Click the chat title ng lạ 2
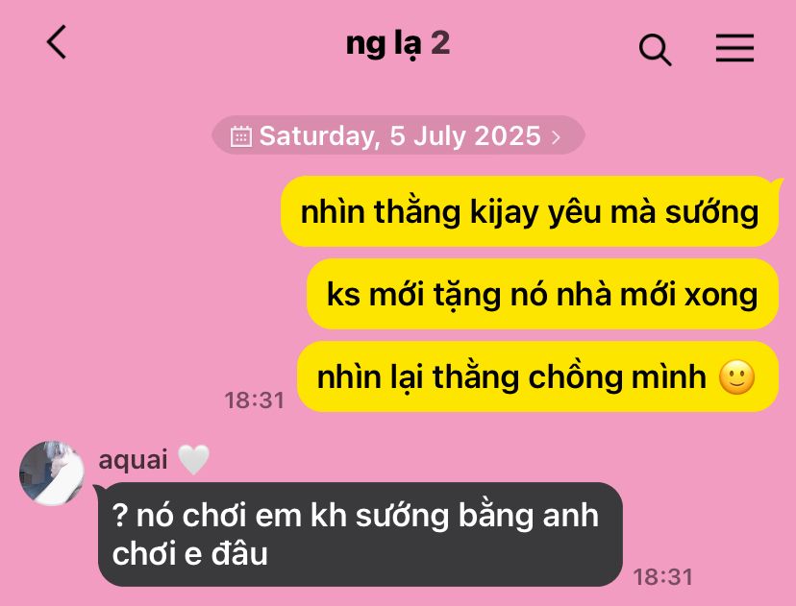The image size is (796, 606). 398,44
